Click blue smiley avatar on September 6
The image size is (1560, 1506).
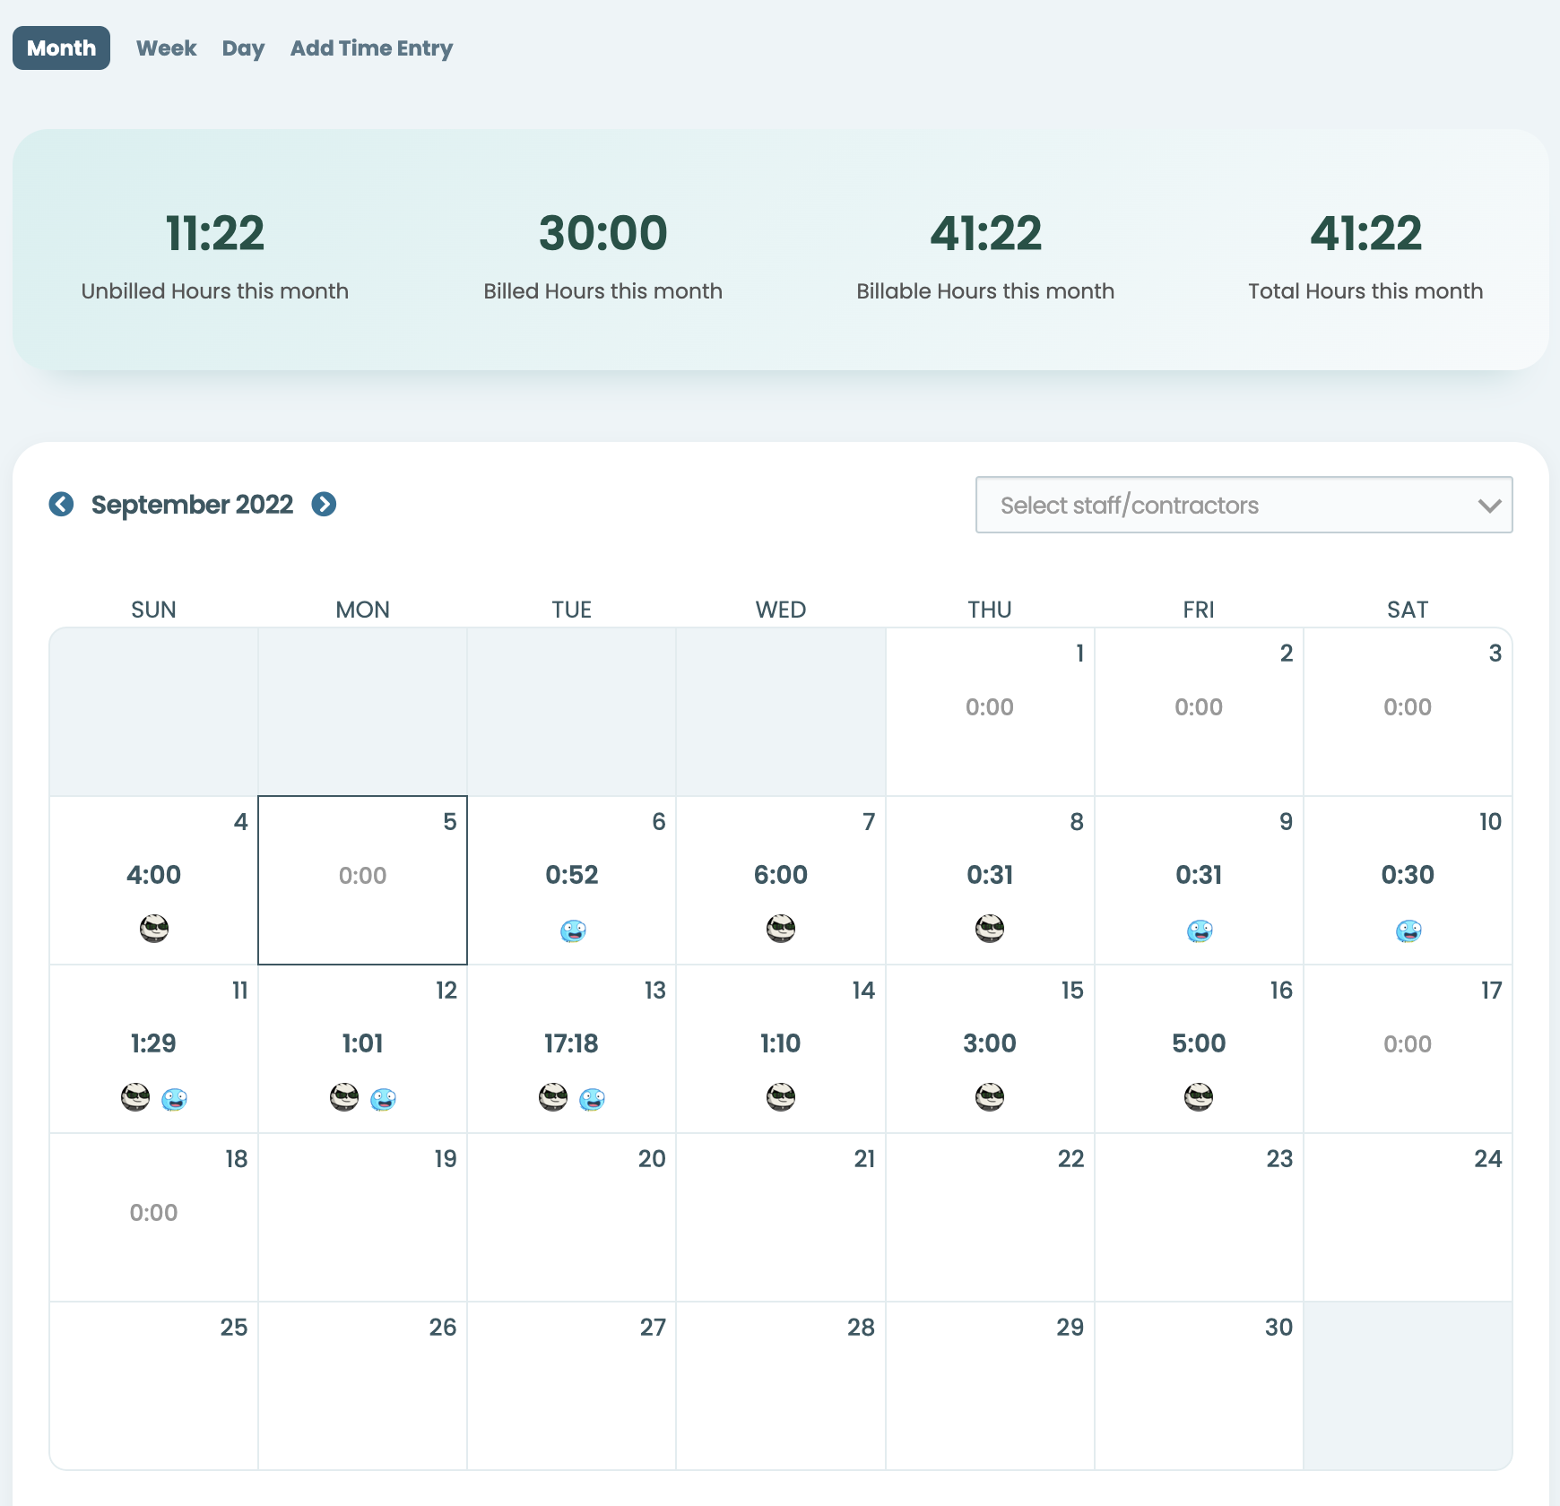(573, 930)
